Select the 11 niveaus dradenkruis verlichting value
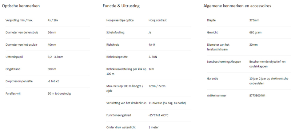 tap(167, 103)
